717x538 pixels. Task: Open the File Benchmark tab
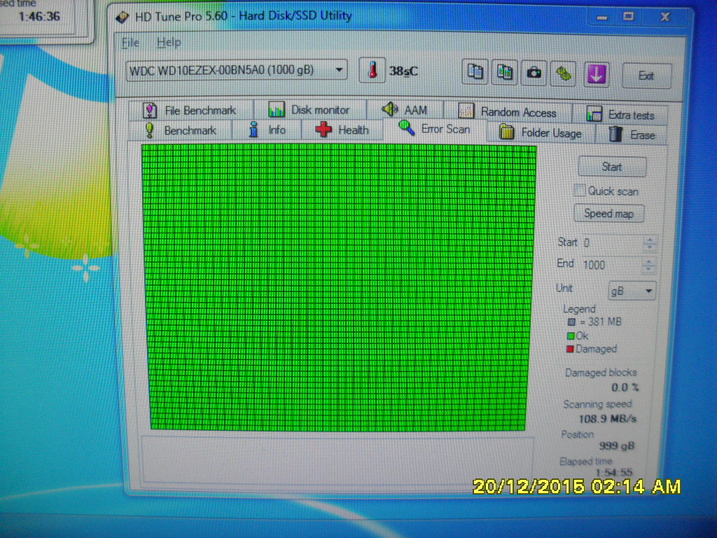pyautogui.click(x=190, y=110)
